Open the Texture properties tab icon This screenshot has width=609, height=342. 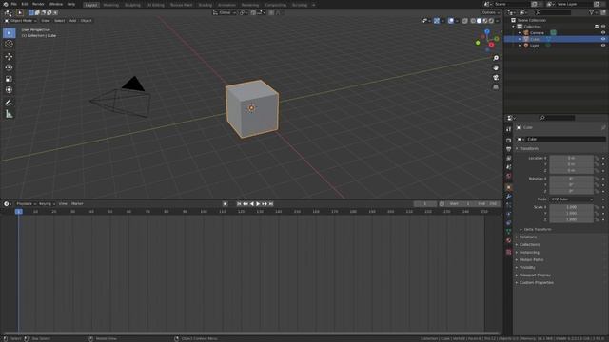[509, 252]
